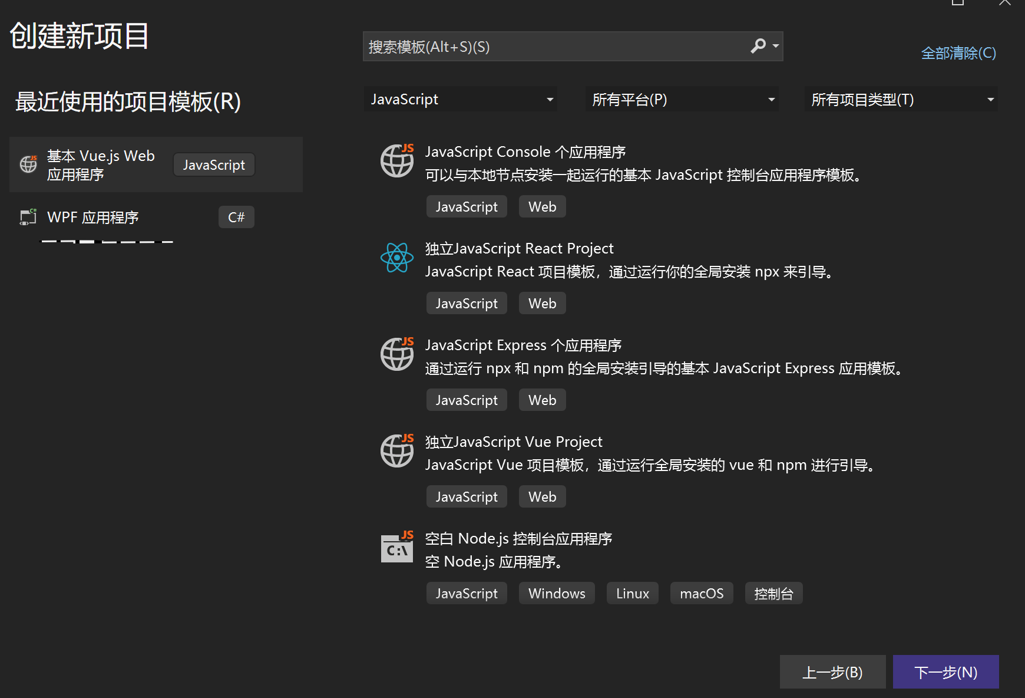Image resolution: width=1025 pixels, height=698 pixels.
Task: Select the WPF 应用程序 recent template
Action: pyautogui.click(x=93, y=218)
